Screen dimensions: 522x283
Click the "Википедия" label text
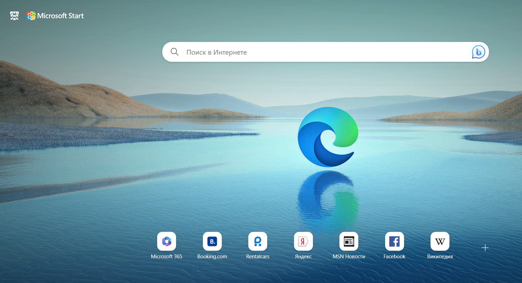tap(440, 257)
